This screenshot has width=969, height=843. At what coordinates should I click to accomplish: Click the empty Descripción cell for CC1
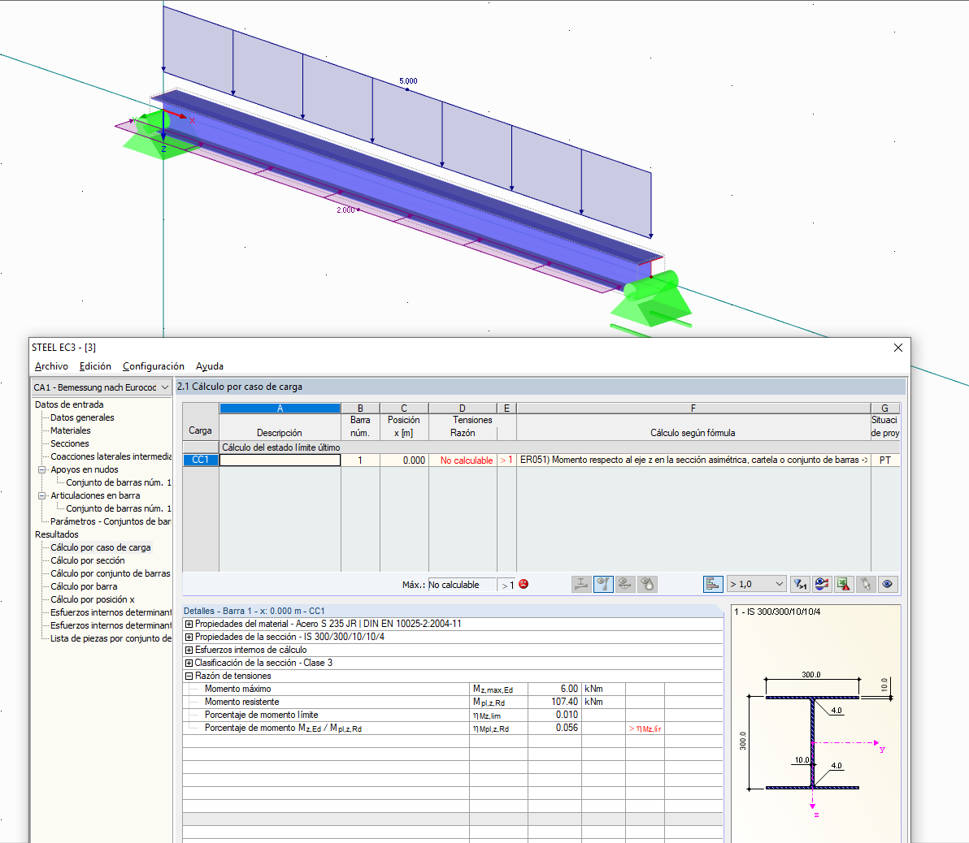[x=280, y=460]
